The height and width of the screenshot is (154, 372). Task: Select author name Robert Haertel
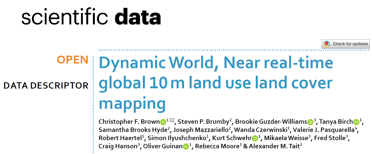120,138
